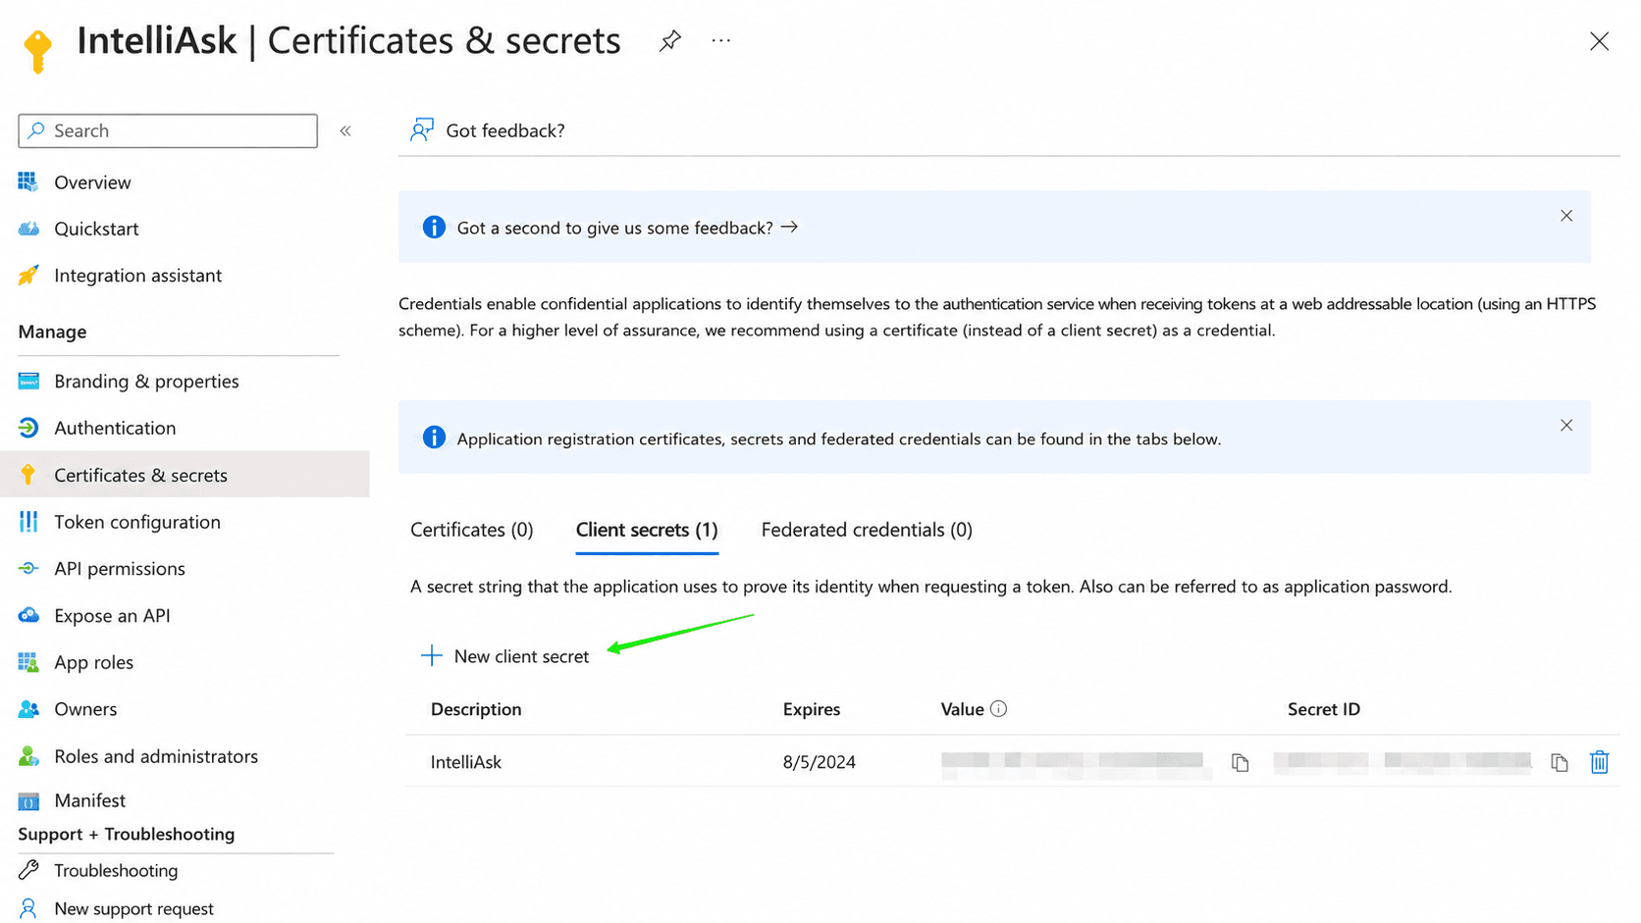The image size is (1641, 923).
Task: Switch to Federated credentials (0) tab
Action: [867, 530]
